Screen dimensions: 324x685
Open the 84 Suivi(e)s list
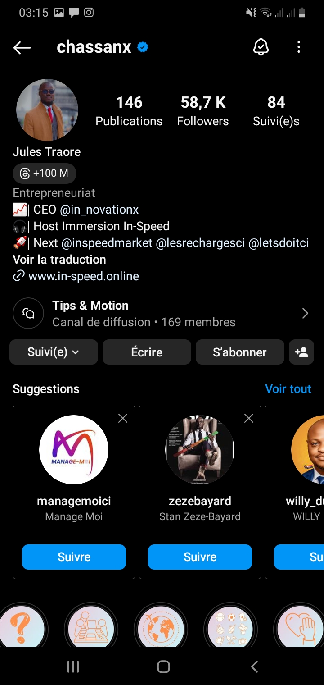coord(276,111)
